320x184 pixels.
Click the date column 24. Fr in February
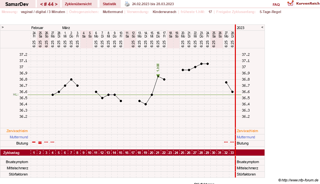click(x=34, y=35)
